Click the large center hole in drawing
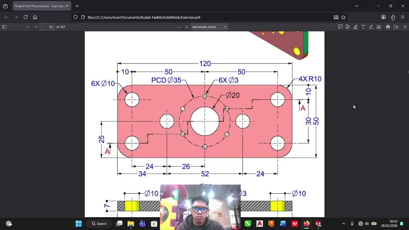The width and height of the screenshot is (409, 230). pos(205,121)
